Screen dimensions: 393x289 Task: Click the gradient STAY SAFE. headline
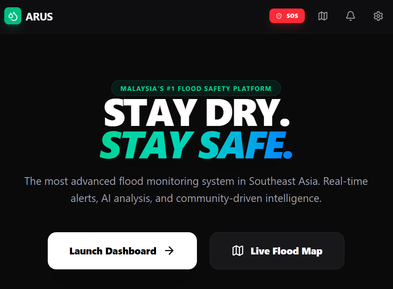coord(196,145)
